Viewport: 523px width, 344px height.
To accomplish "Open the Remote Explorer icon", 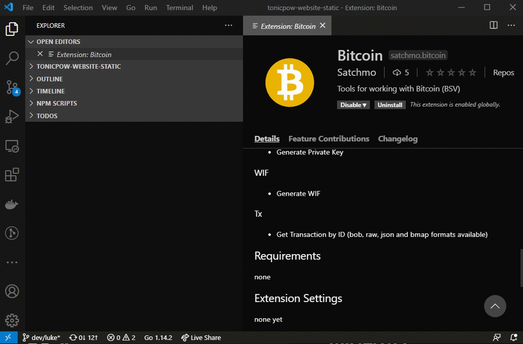I will 12,146.
